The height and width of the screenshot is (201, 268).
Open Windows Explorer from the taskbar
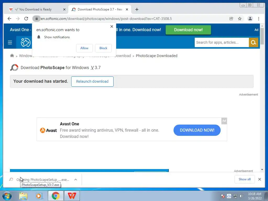click(23, 196)
